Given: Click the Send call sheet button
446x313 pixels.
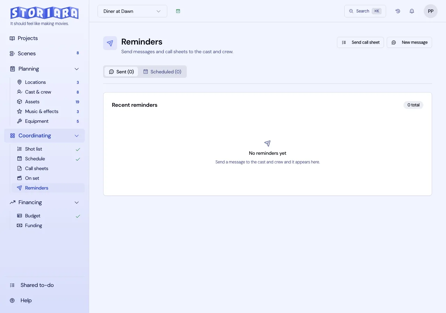Looking at the screenshot, I should point(360,42).
